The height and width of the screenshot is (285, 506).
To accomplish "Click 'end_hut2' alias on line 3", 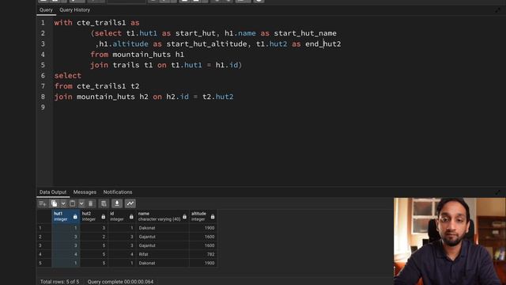I will [323, 44].
